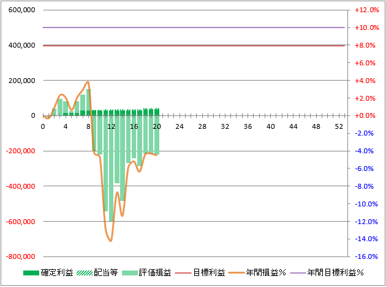Viewport: 386px width, 287px height.
Task: Click the right axis label -2.0%
Action: pyautogui.click(x=365, y=133)
